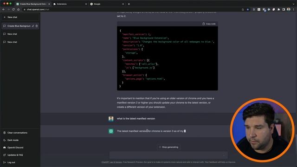Click Log out

point(20,162)
